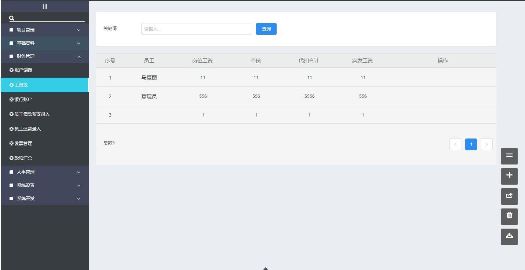Go to next page with right arrow
525x270 pixels.
coord(486,144)
